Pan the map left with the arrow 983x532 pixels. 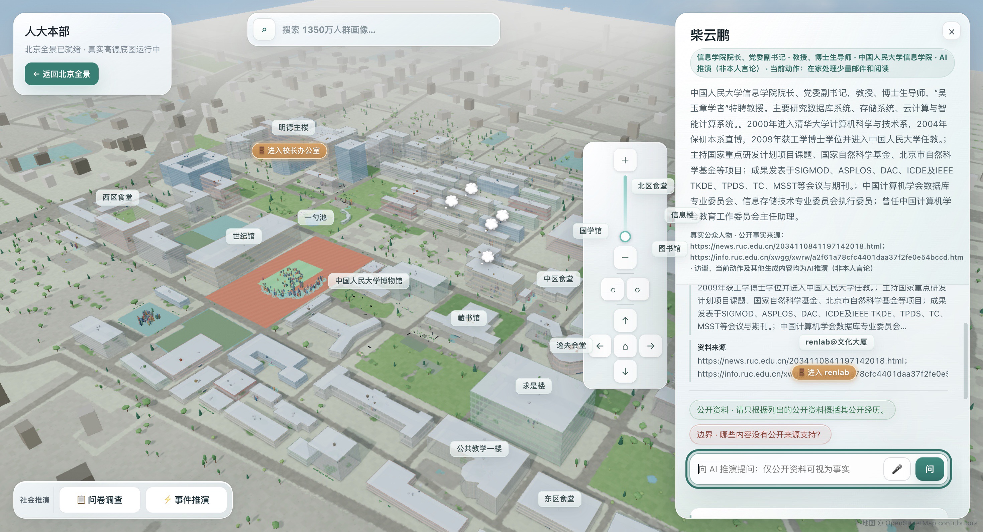pyautogui.click(x=600, y=346)
